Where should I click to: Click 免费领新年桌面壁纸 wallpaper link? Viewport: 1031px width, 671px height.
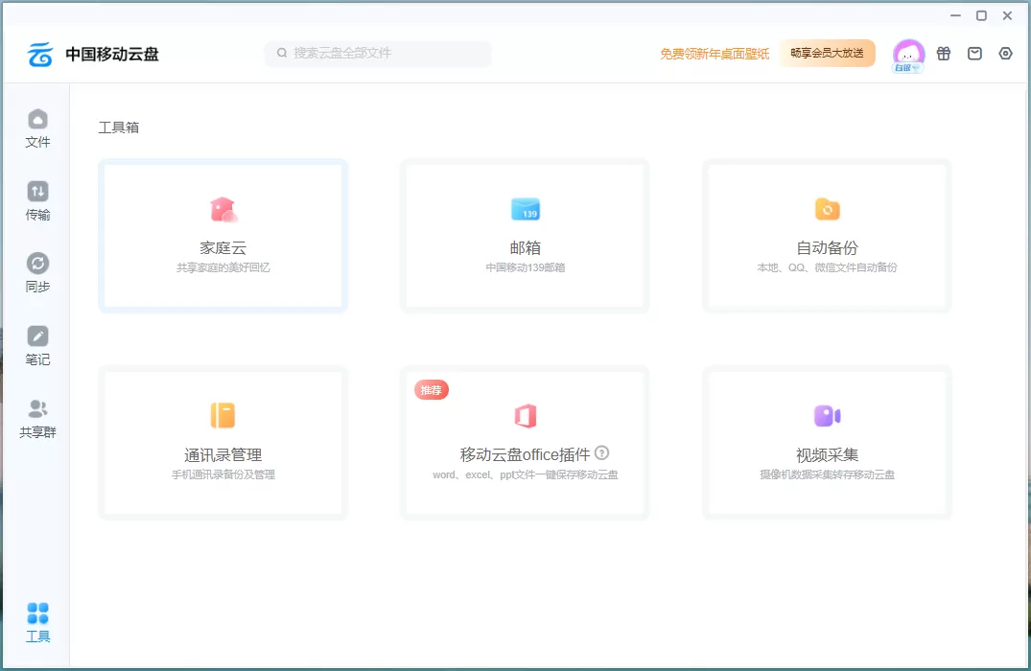tap(715, 54)
